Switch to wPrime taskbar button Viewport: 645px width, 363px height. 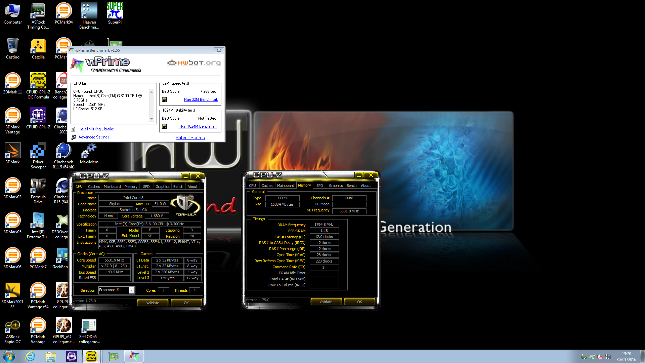134,356
